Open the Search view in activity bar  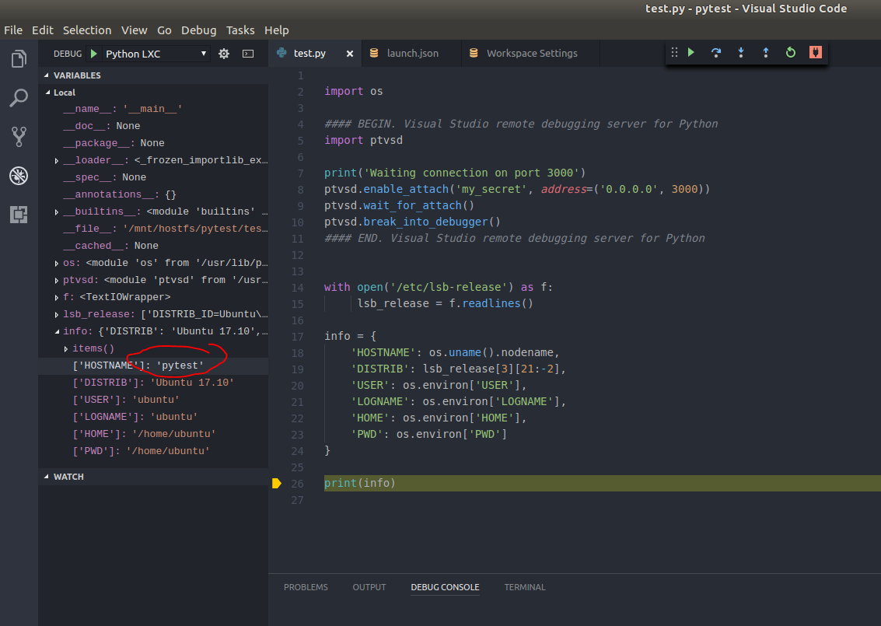19,98
